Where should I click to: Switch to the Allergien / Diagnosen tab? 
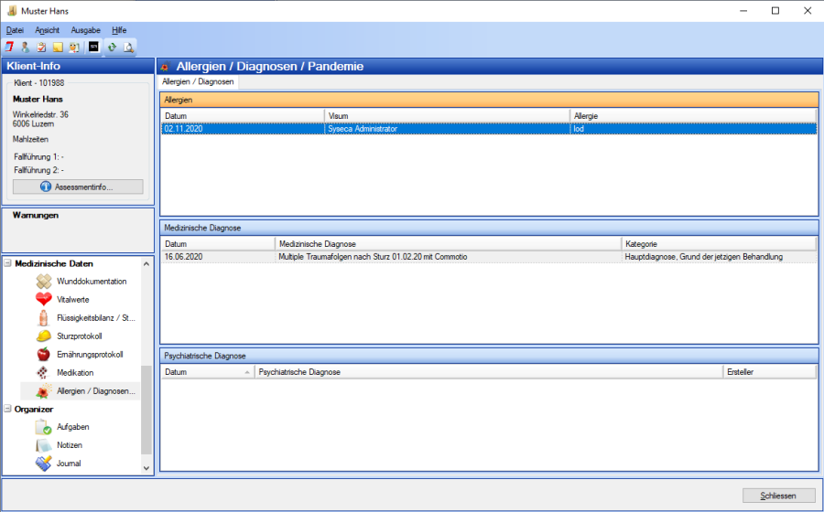198,82
